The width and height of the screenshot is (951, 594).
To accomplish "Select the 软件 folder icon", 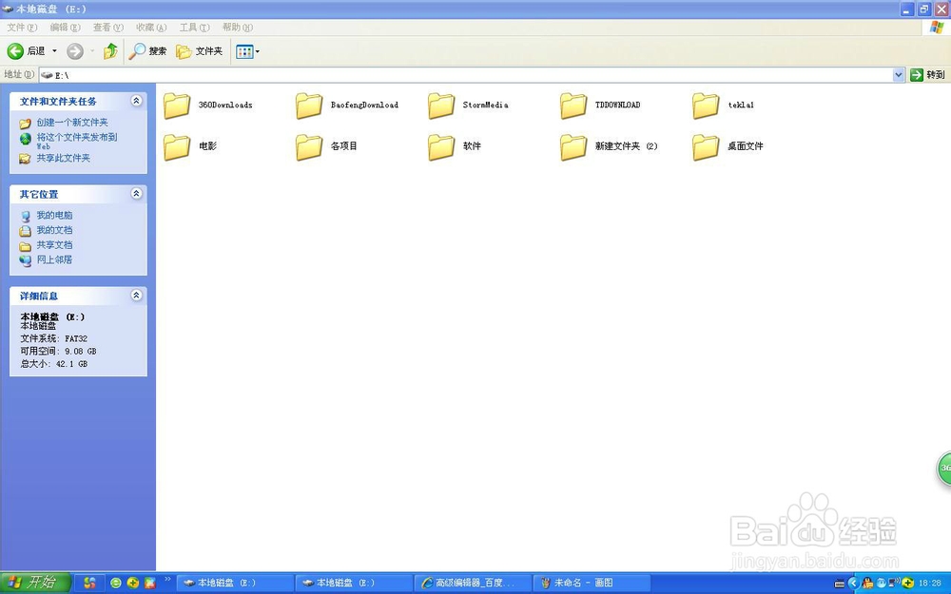I will coord(441,146).
